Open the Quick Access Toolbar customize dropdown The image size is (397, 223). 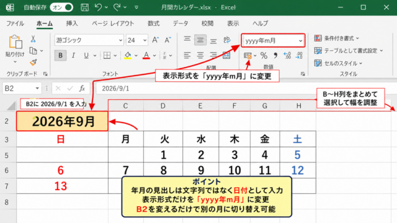136,7
